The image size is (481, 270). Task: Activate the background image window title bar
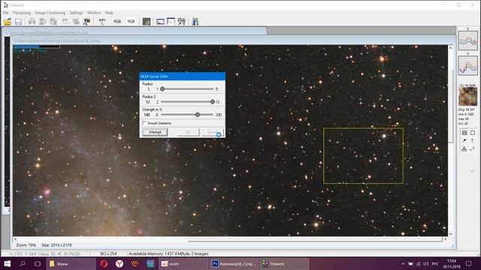point(135,32)
